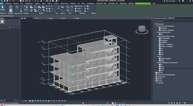
Task: Click the Activer controls button
Action: [x=26, y=8]
